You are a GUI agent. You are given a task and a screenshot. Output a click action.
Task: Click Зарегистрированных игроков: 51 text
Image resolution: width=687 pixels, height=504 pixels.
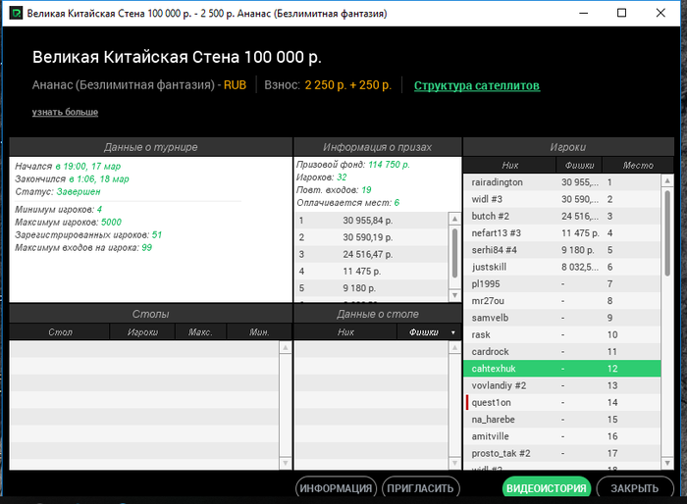88,235
